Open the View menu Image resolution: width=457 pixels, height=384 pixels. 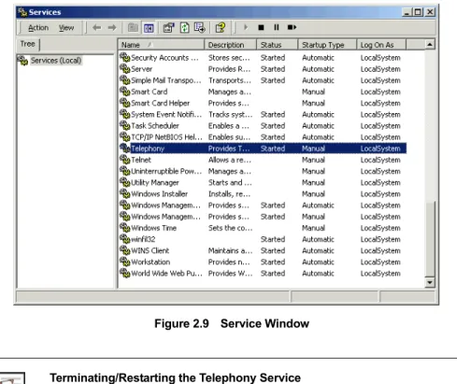point(66,28)
